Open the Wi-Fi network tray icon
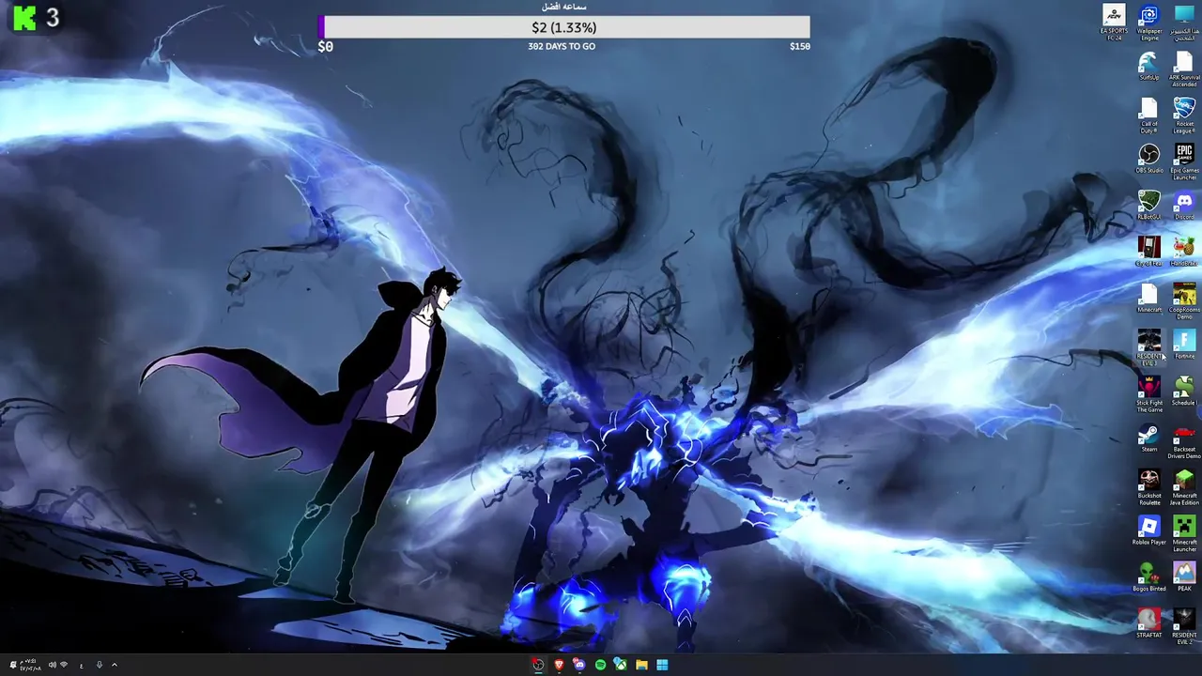This screenshot has height=676, width=1202. [x=64, y=665]
